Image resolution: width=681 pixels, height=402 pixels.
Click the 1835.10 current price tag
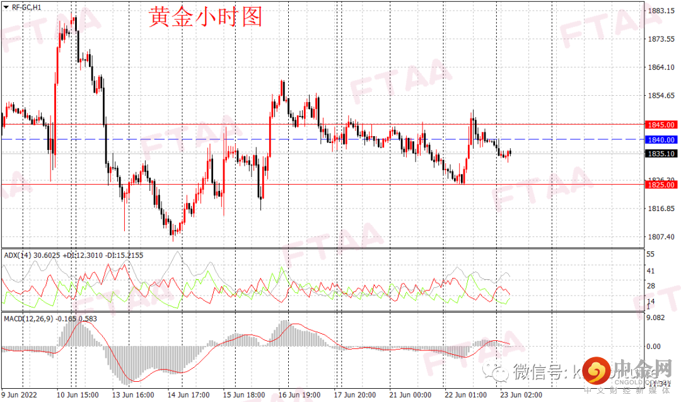coord(661,154)
